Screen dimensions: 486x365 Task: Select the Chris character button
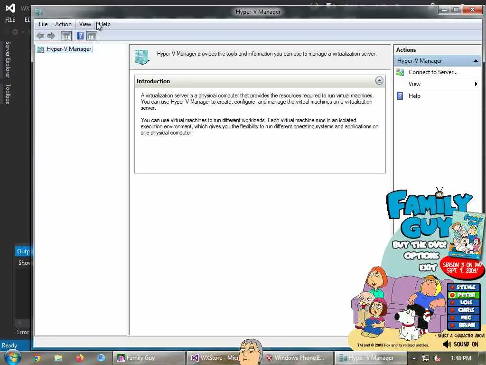pyautogui.click(x=463, y=310)
